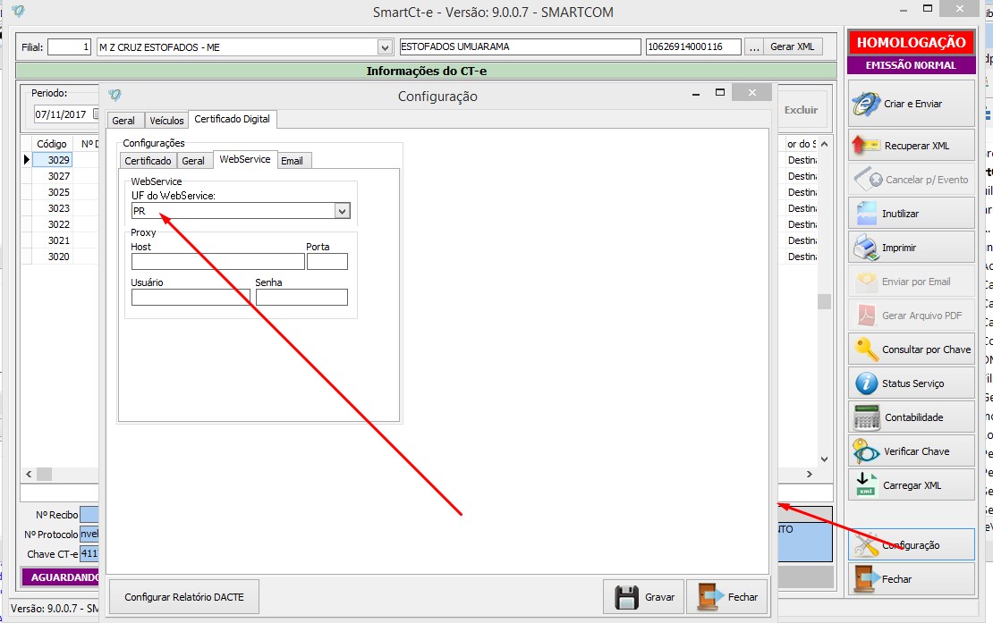Click the Configuração tools icon

tap(866, 544)
